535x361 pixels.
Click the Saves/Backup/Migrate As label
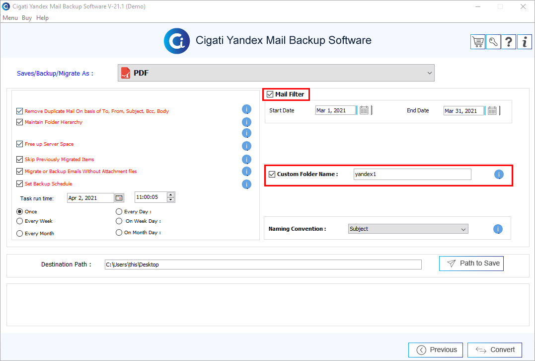55,74
